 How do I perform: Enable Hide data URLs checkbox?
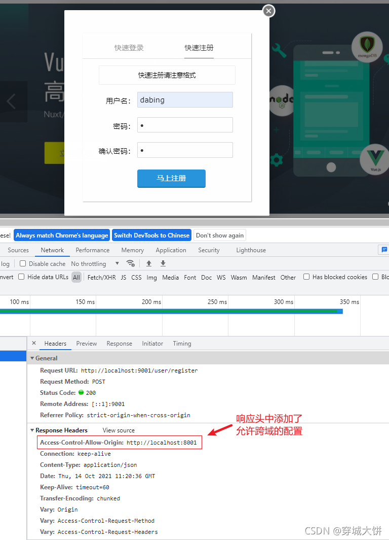[21, 277]
